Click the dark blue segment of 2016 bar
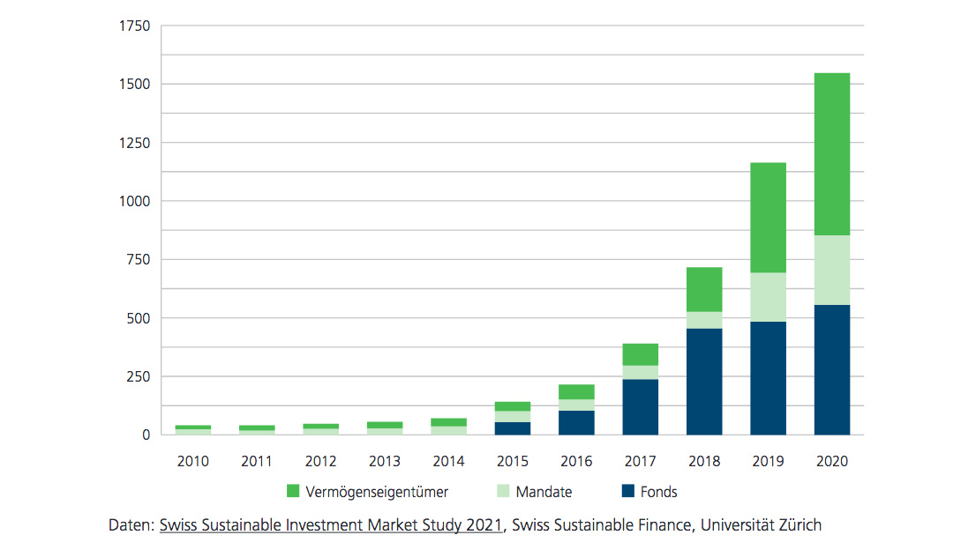Screen dimensions: 976x550 pyautogui.click(x=576, y=423)
